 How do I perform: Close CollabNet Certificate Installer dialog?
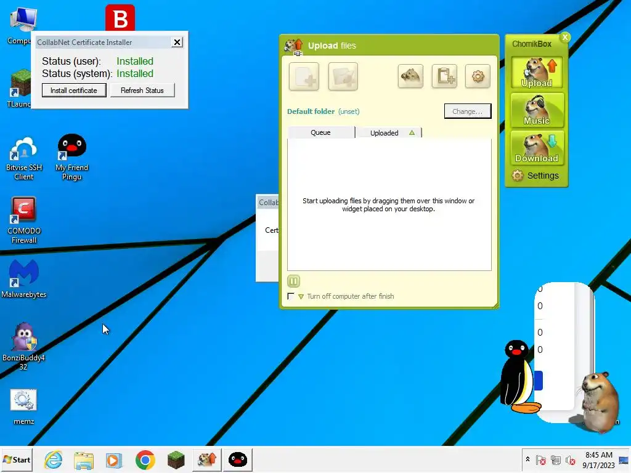click(177, 42)
